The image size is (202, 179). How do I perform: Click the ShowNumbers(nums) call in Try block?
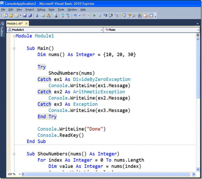point(72,73)
